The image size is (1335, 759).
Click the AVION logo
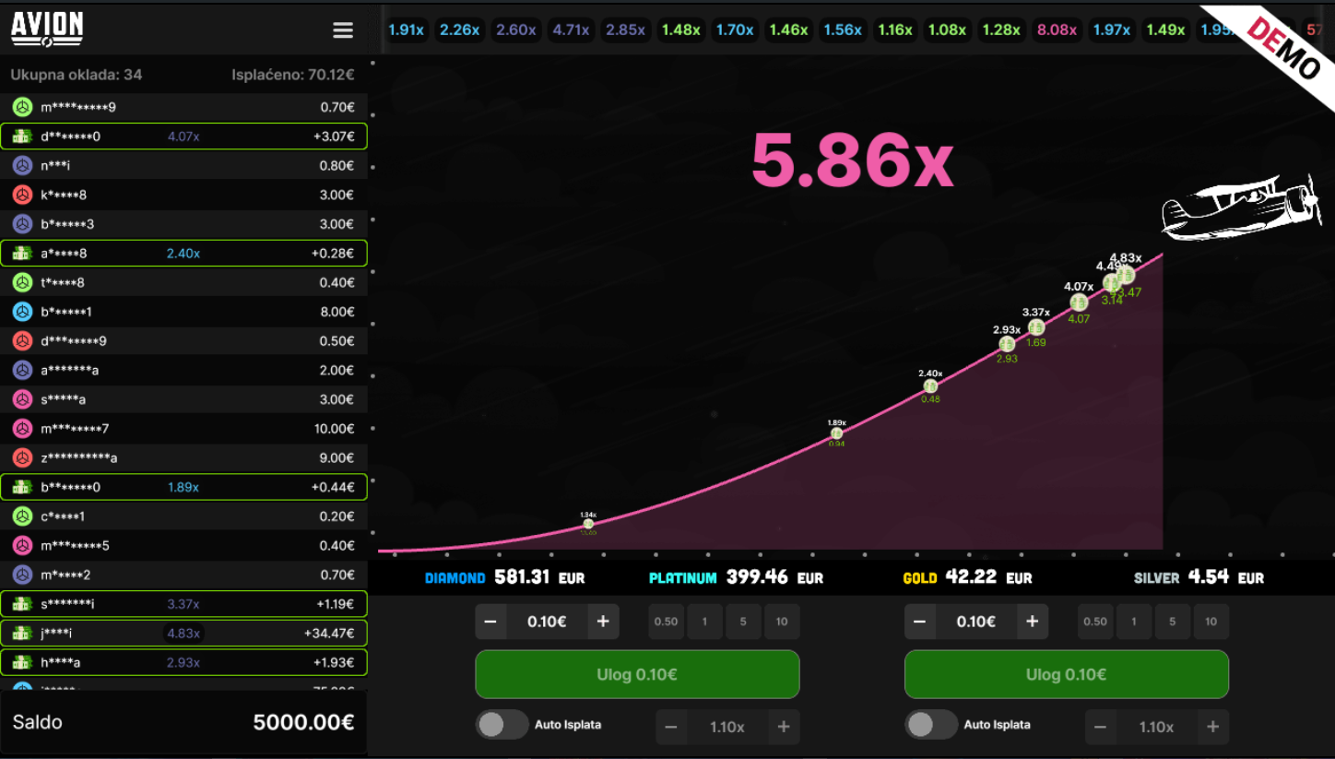click(47, 30)
